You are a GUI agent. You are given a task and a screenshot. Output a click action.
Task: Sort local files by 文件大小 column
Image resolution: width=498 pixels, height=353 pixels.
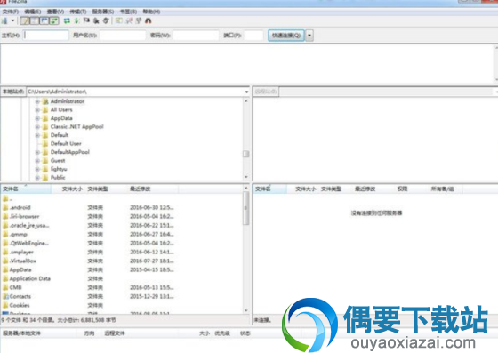coord(68,189)
